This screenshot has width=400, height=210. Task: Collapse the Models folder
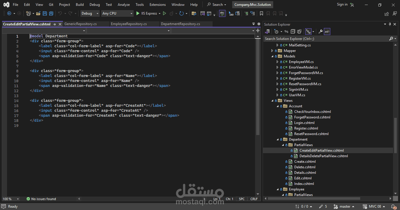(272, 56)
